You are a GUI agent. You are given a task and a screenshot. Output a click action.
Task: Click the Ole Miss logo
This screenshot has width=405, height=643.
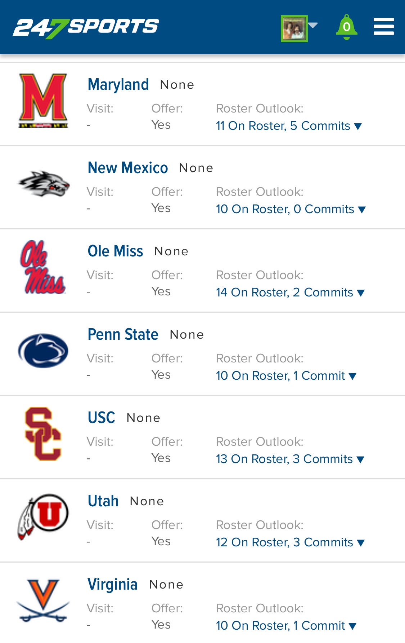coord(43,267)
